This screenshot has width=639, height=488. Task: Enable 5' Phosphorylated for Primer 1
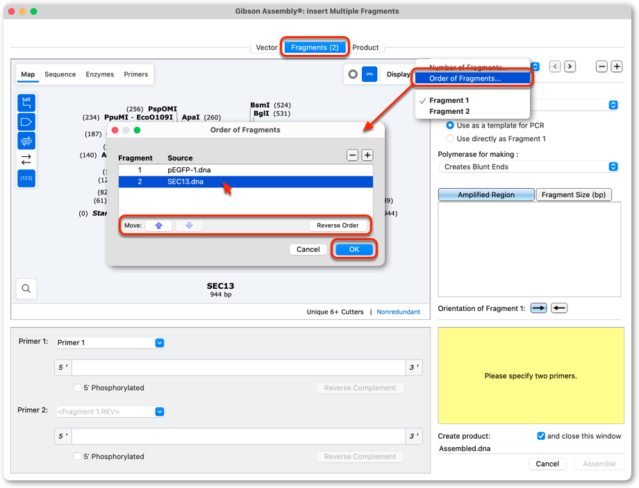tap(77, 388)
